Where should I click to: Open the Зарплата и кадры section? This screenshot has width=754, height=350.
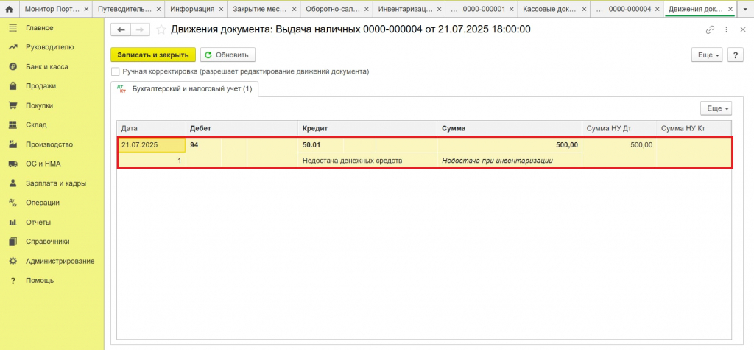point(56,183)
